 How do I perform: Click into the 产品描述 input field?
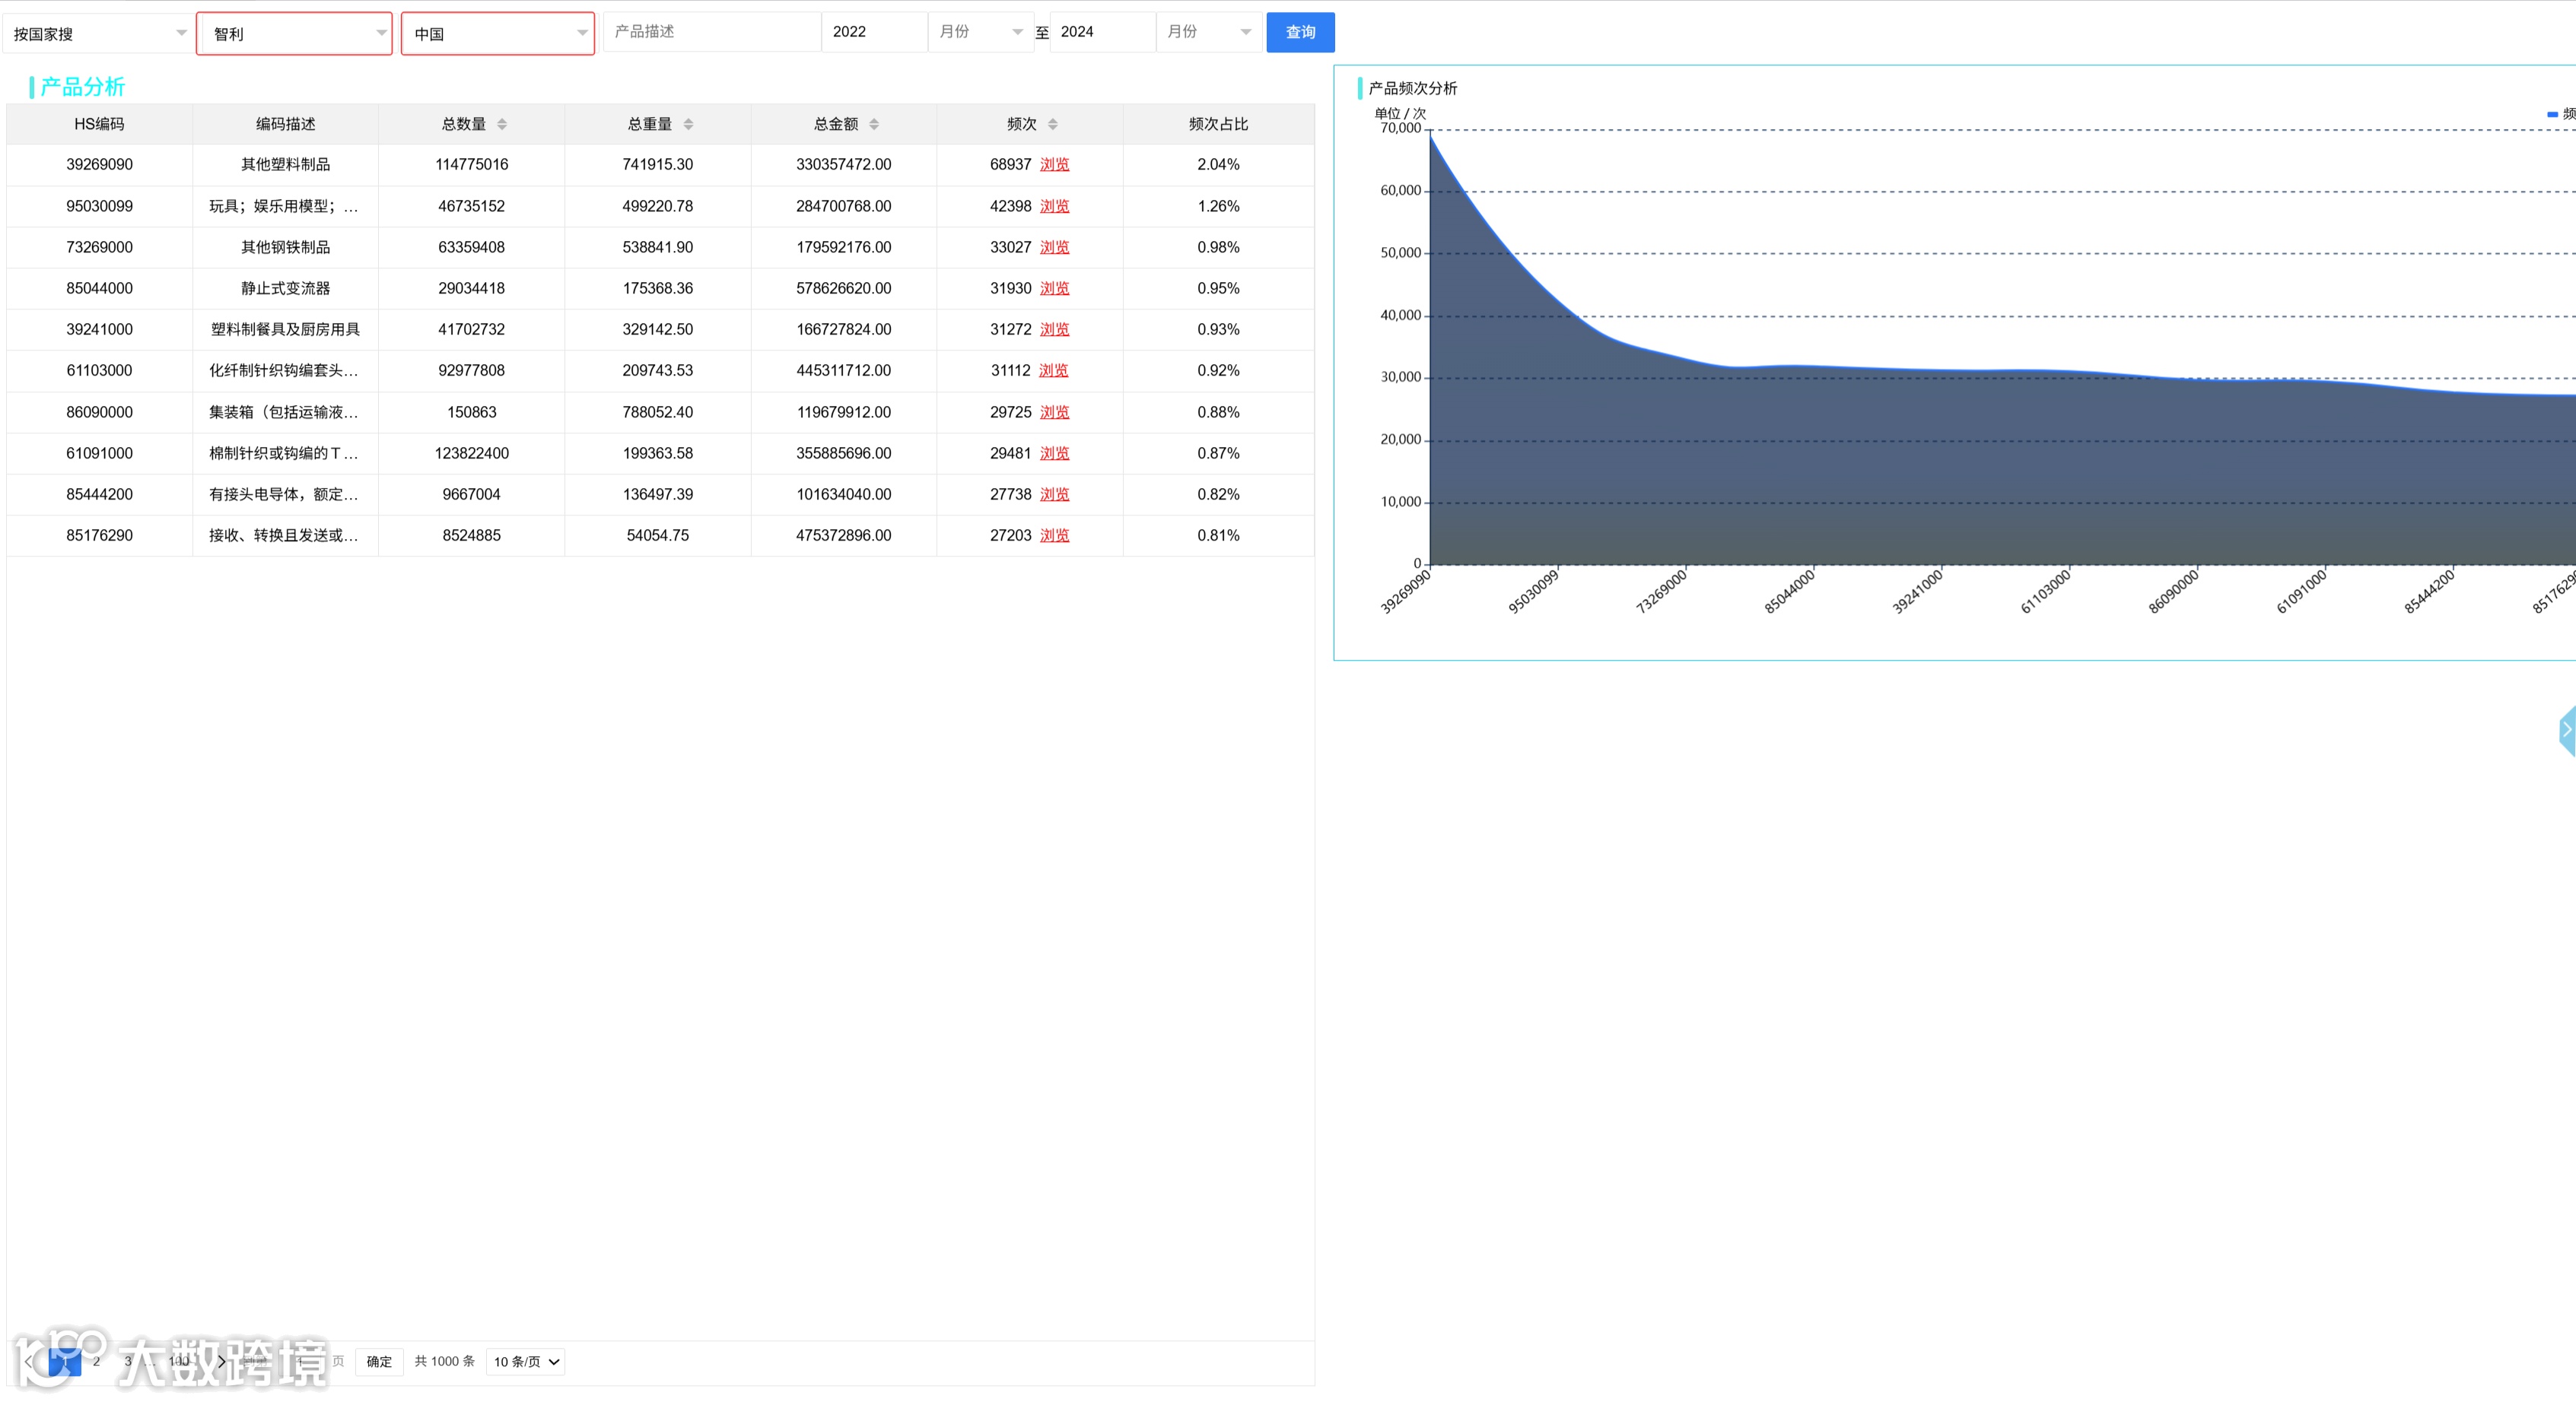[x=711, y=32]
